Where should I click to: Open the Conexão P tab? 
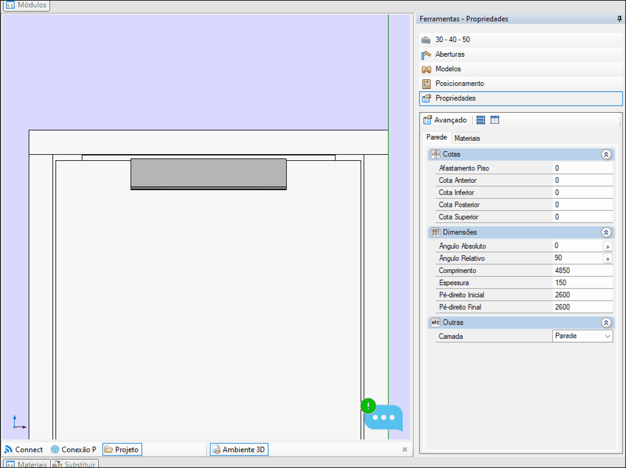pyautogui.click(x=73, y=450)
